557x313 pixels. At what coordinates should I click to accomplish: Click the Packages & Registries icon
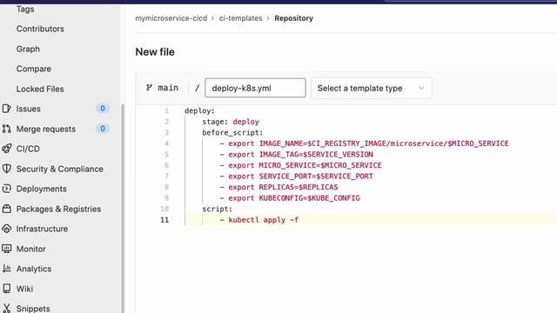click(6, 209)
